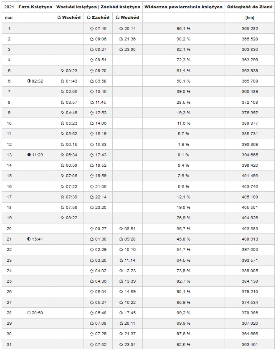Click the new moon icon at 11:23
The image size is (276, 351).
[29, 155]
